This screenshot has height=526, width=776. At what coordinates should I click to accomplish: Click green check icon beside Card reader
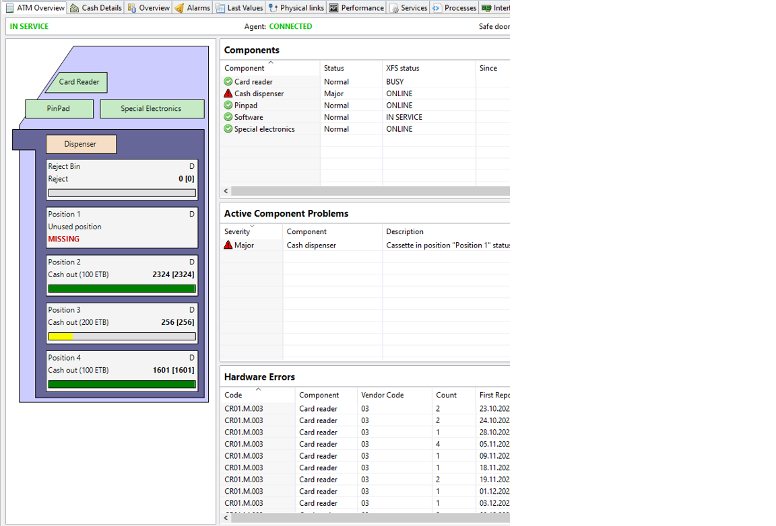coord(228,82)
